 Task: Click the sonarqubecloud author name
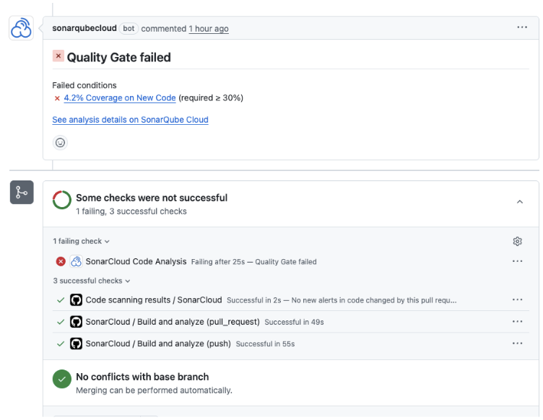[84, 29]
